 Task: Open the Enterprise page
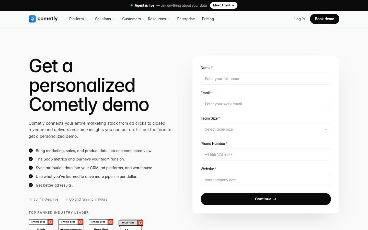[186, 19]
